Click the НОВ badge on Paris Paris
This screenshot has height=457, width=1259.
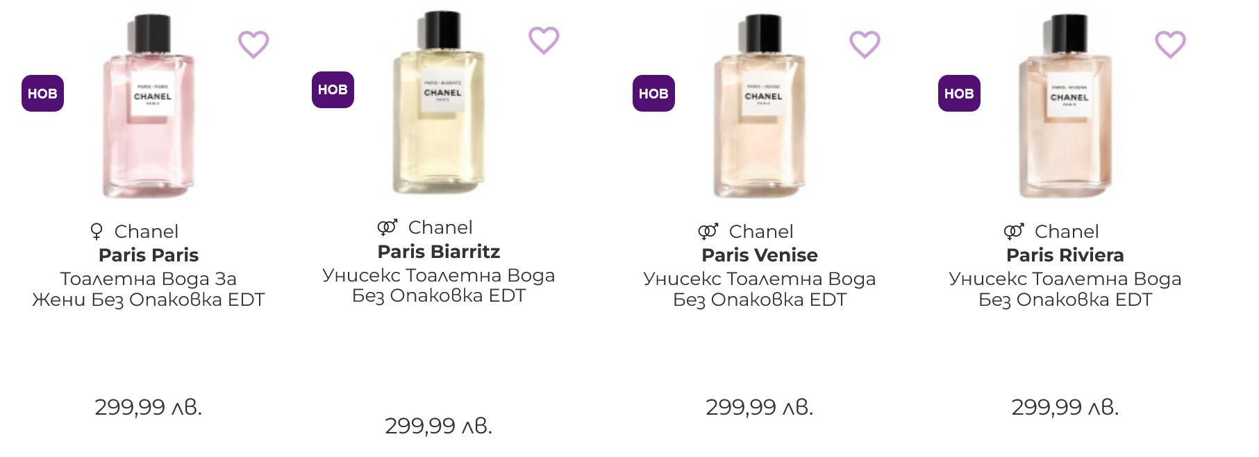tap(42, 94)
